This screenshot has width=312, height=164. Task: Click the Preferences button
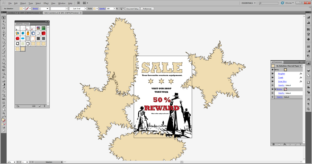(x=147, y=8)
